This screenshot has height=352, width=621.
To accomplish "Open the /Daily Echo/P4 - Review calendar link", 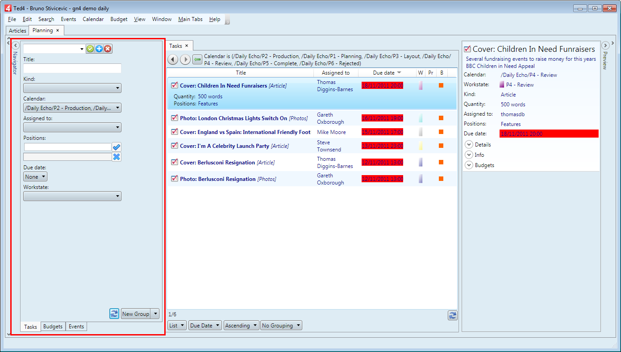I will [529, 75].
